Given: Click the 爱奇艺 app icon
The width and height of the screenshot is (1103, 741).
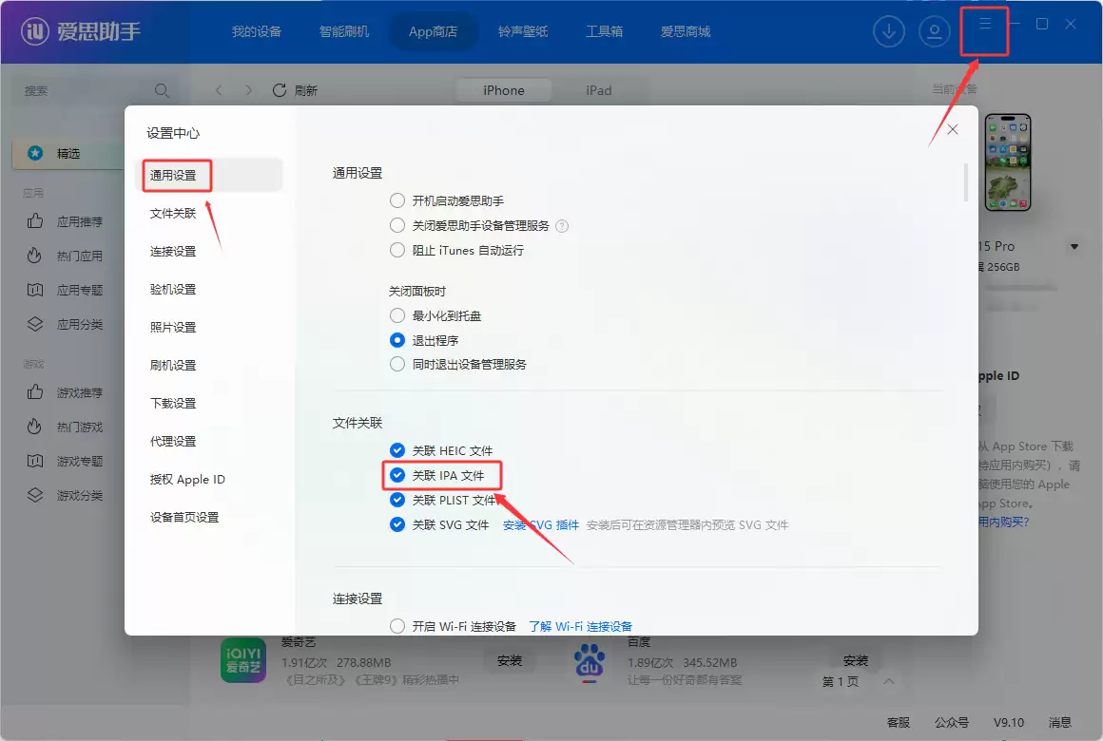Looking at the screenshot, I should (243, 660).
